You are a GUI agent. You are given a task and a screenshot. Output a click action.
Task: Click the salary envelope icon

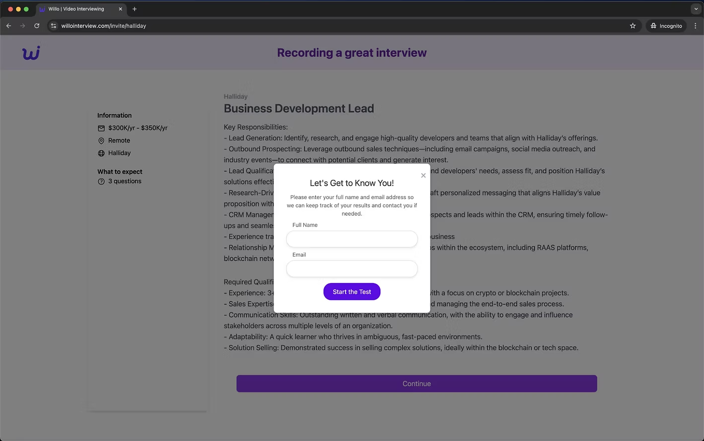click(101, 128)
